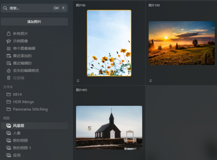Select the 图片495 church thumbnail
The image size is (217, 160).
[109, 128]
